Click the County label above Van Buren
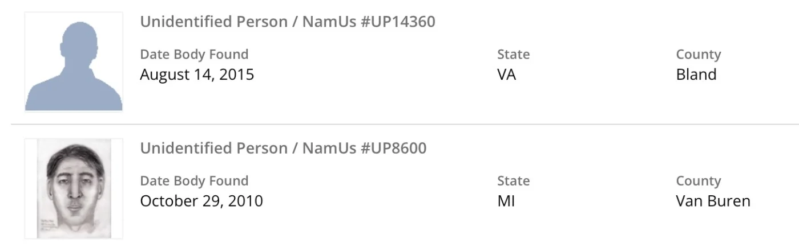 pyautogui.click(x=698, y=181)
